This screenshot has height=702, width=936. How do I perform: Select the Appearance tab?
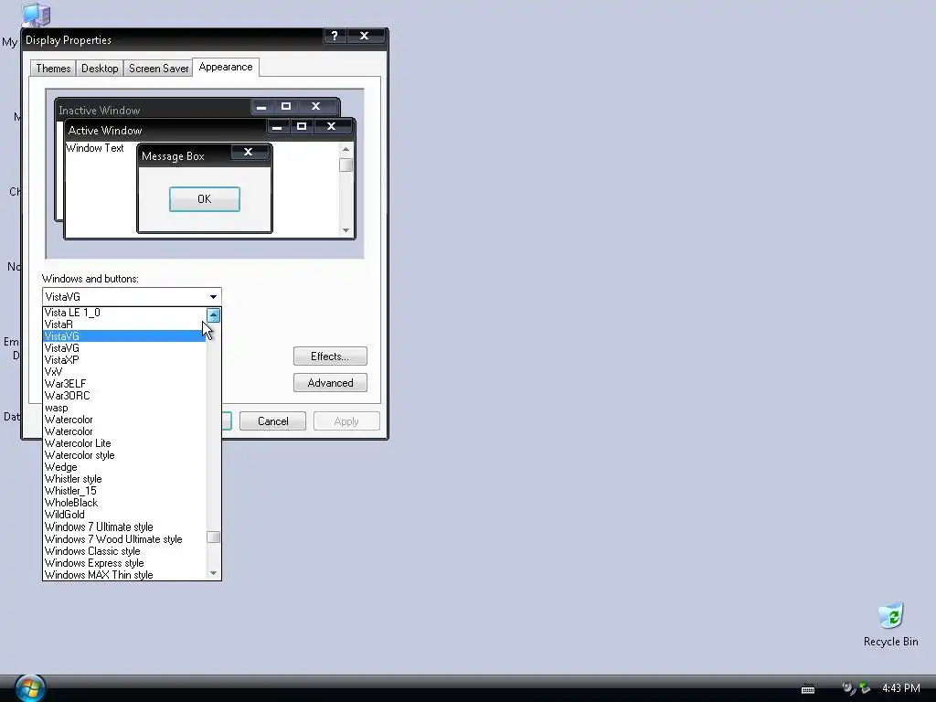tap(226, 67)
